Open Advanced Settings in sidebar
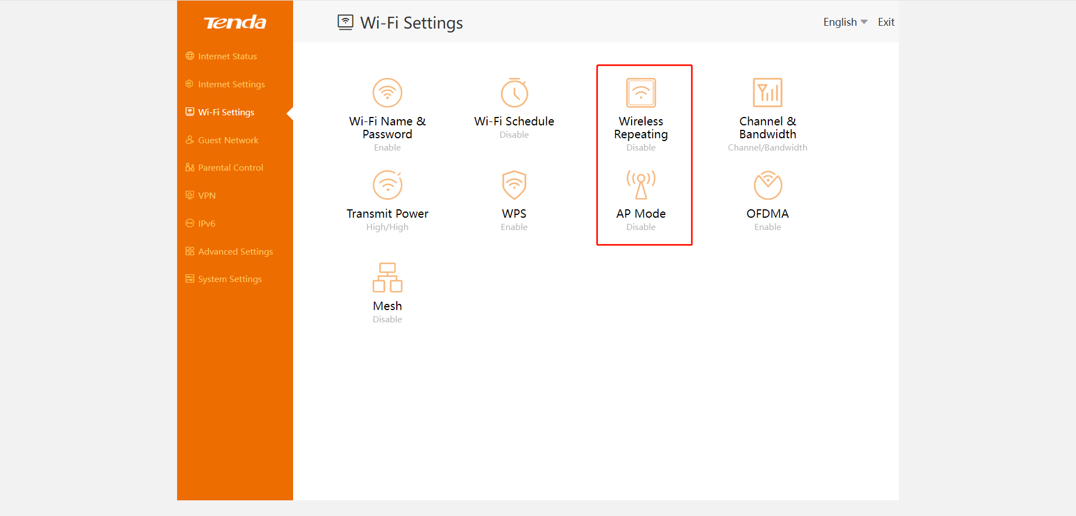 point(235,252)
